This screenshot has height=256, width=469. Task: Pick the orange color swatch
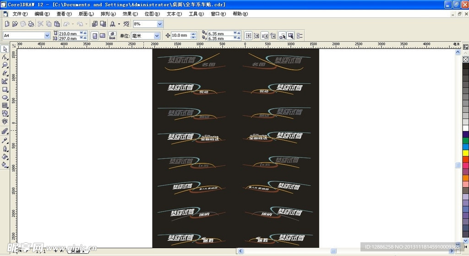pos(466,178)
